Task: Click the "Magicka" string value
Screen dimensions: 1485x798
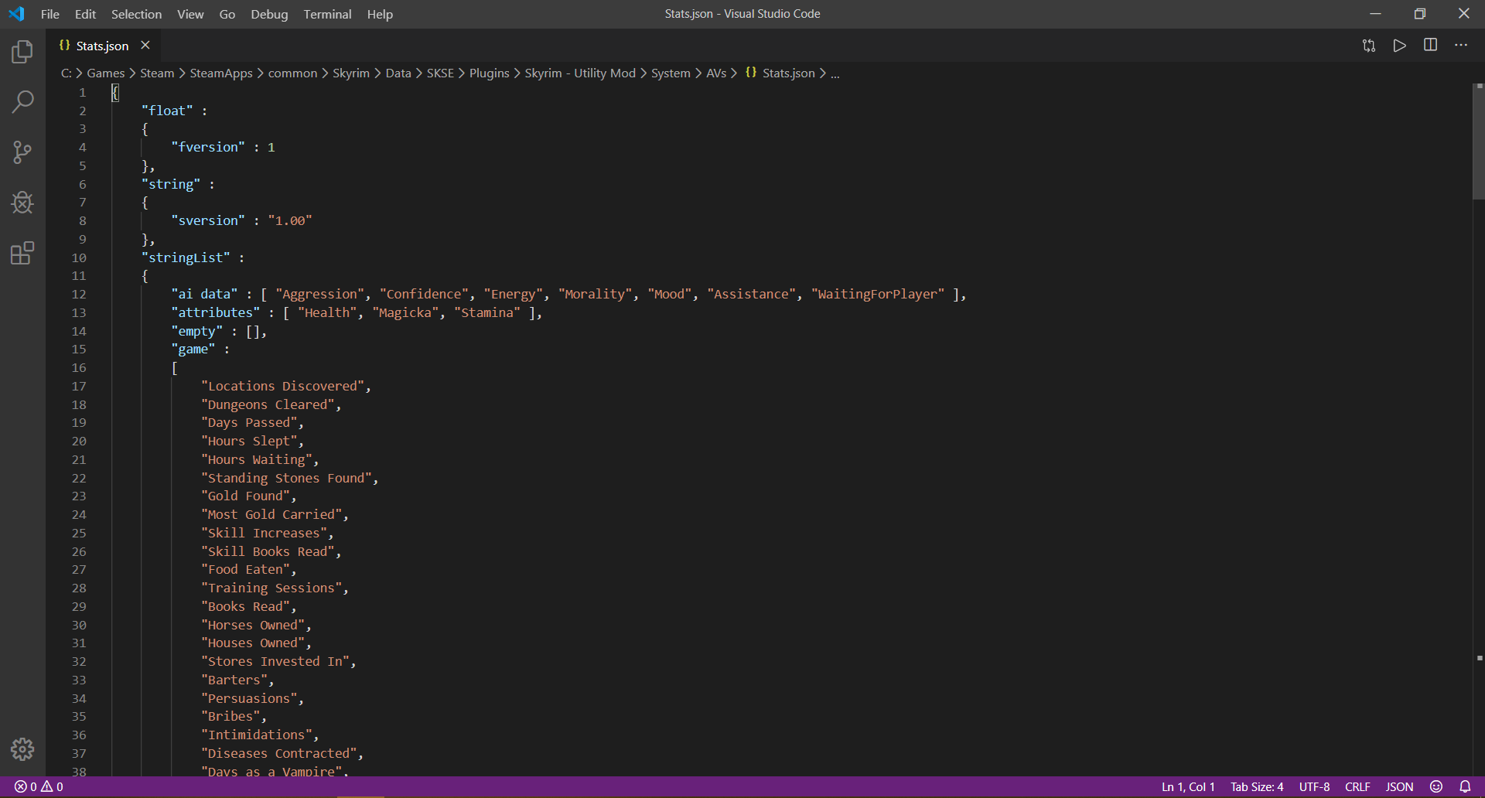Action: coord(406,312)
